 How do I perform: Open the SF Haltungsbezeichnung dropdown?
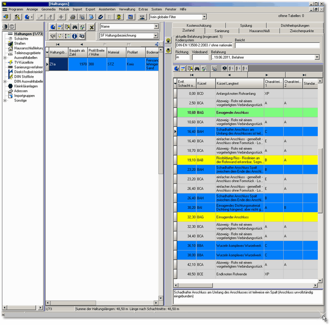tap(156, 36)
